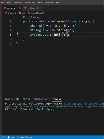Image resolution: width=104 pixels, height=139 pixels.
Task: Click the Run code lens link
Action: (26, 17)
